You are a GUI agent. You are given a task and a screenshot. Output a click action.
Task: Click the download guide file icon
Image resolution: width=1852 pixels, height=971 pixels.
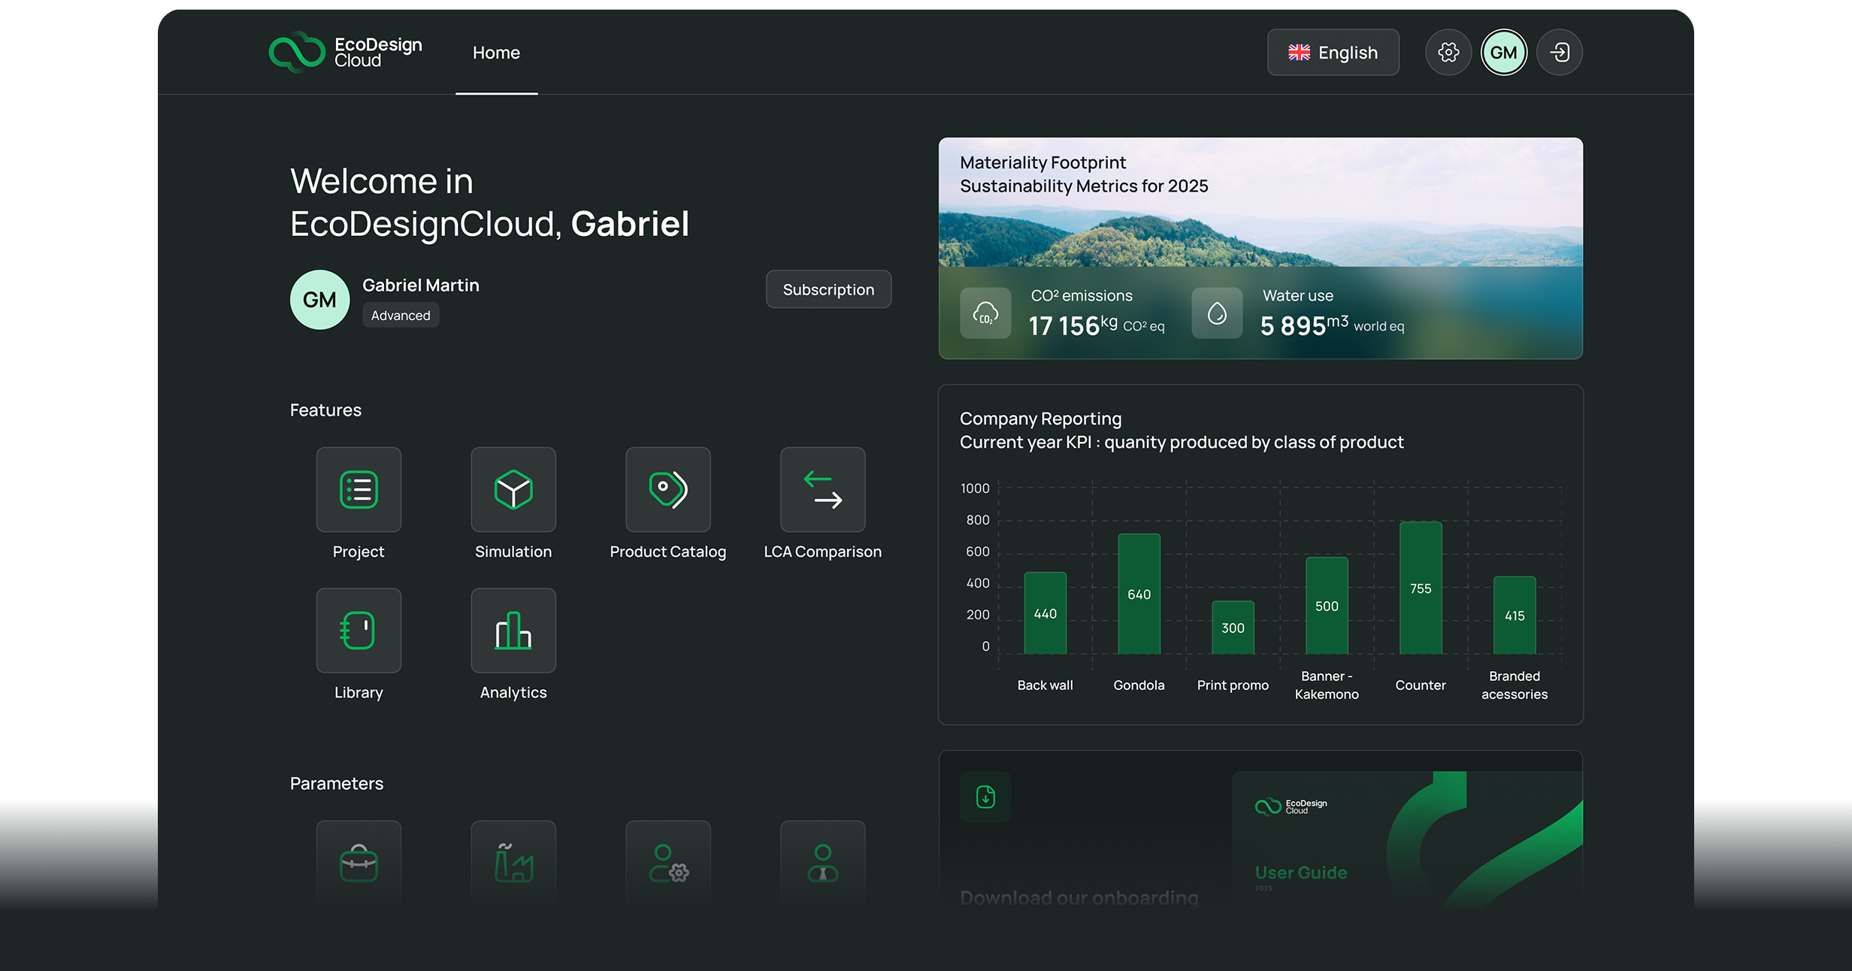985,797
